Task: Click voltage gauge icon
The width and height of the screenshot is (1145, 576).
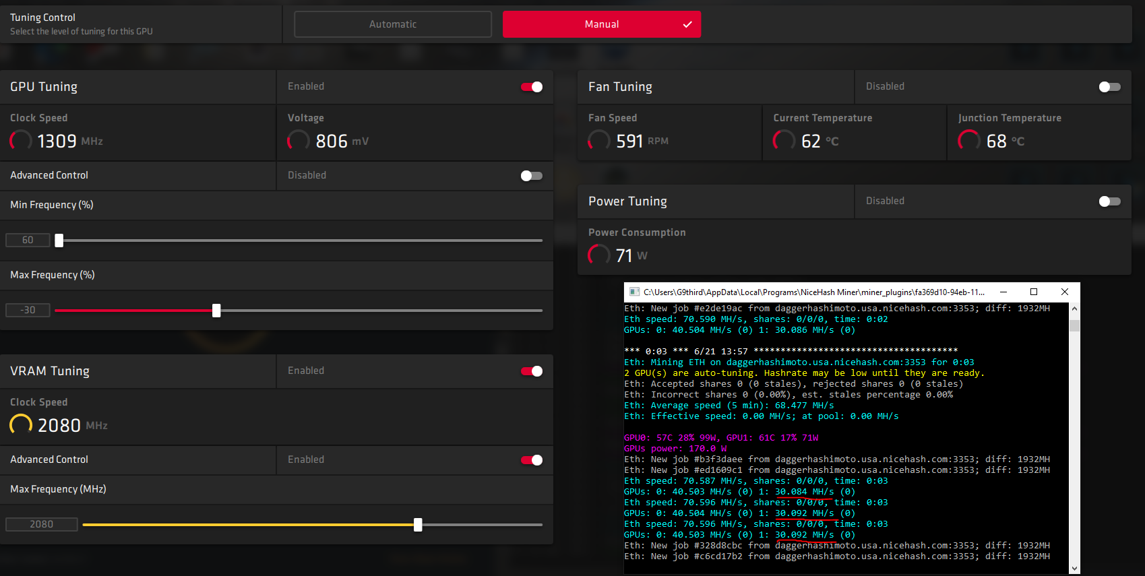Action: coord(299,141)
